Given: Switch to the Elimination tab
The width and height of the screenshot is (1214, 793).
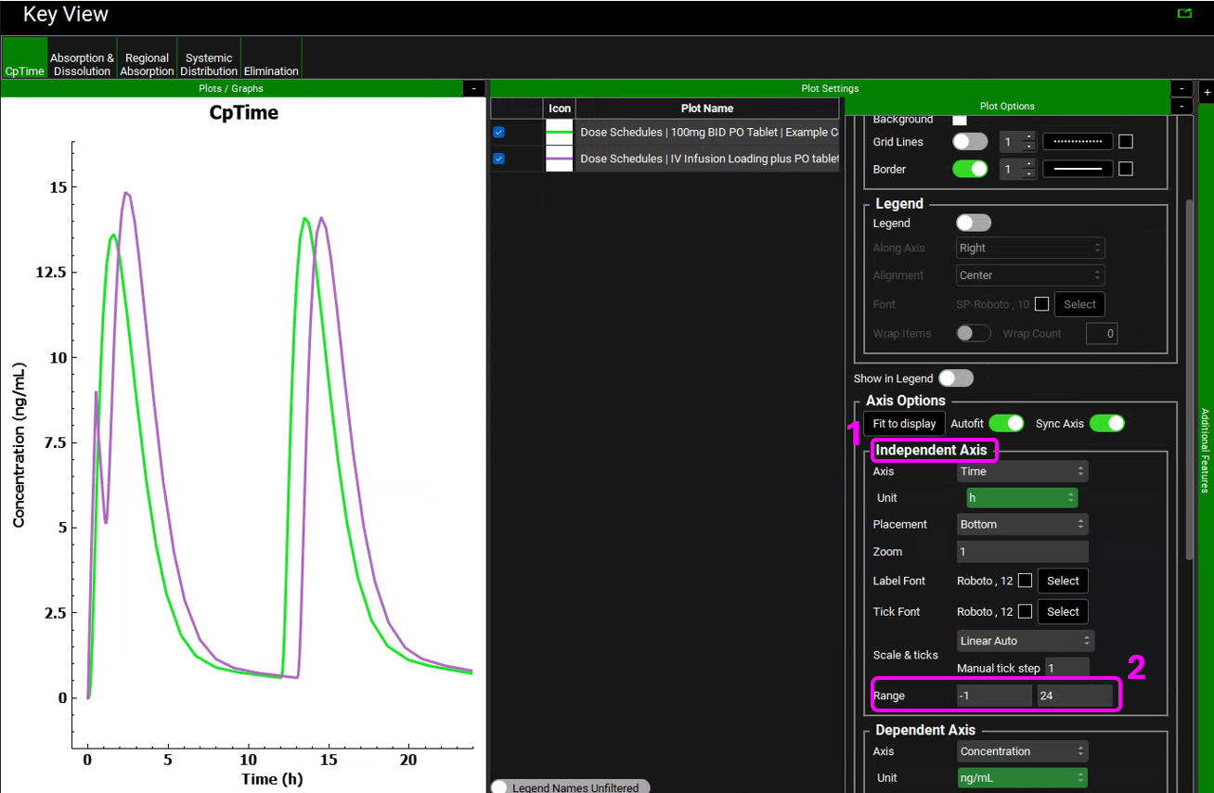Looking at the screenshot, I should click(271, 65).
